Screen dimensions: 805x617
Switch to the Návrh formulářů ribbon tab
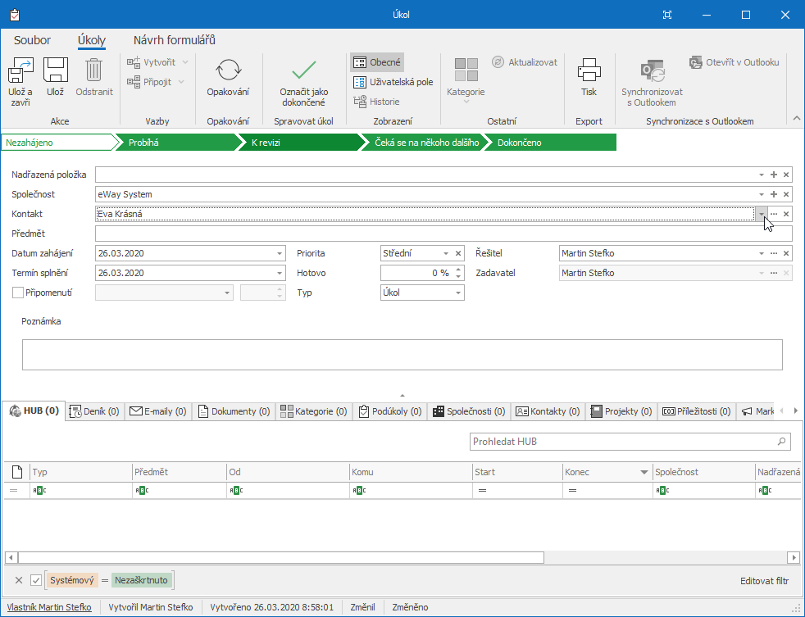(x=174, y=40)
